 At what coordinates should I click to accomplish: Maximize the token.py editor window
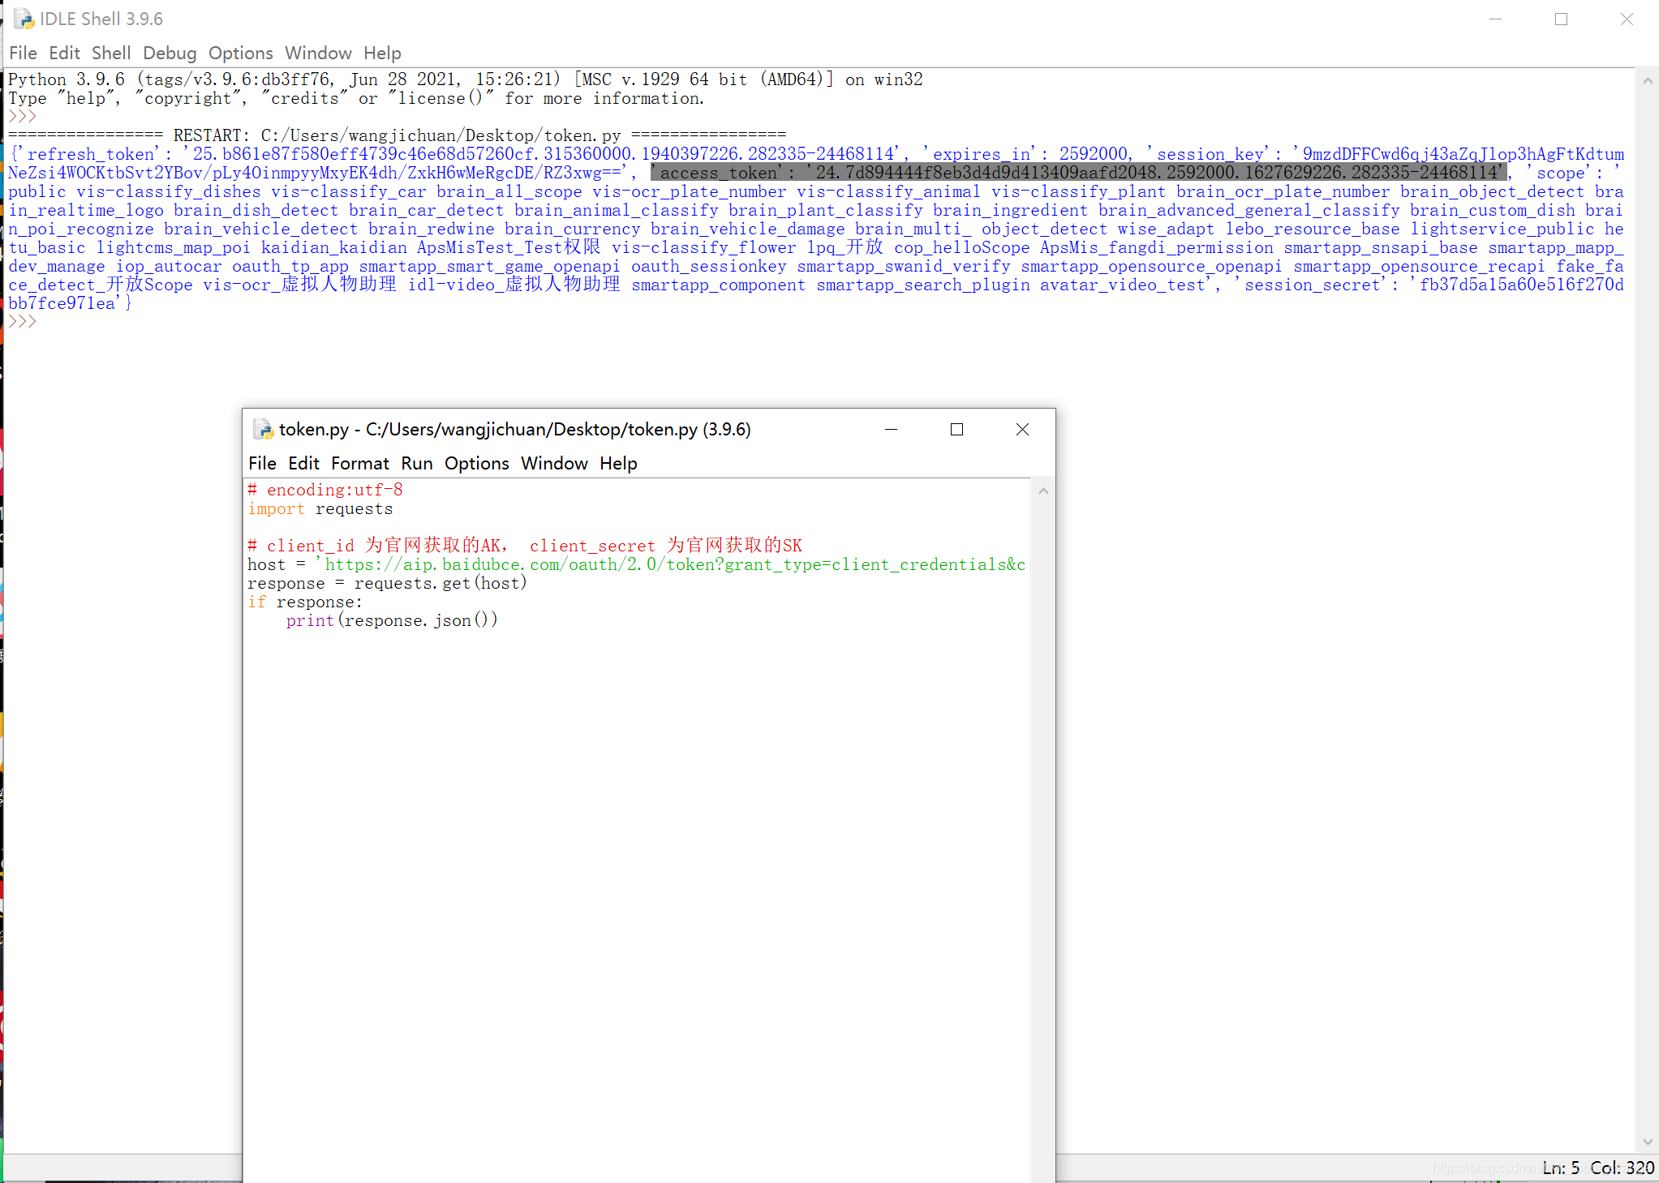(956, 429)
